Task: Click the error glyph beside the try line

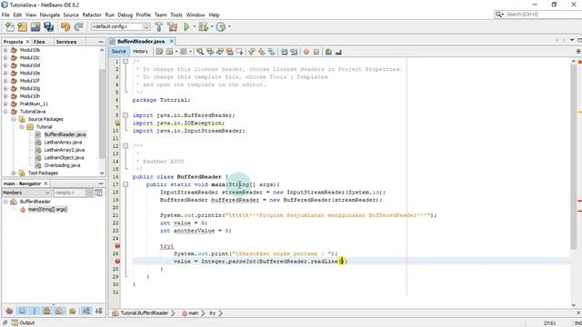Action: click(117, 246)
